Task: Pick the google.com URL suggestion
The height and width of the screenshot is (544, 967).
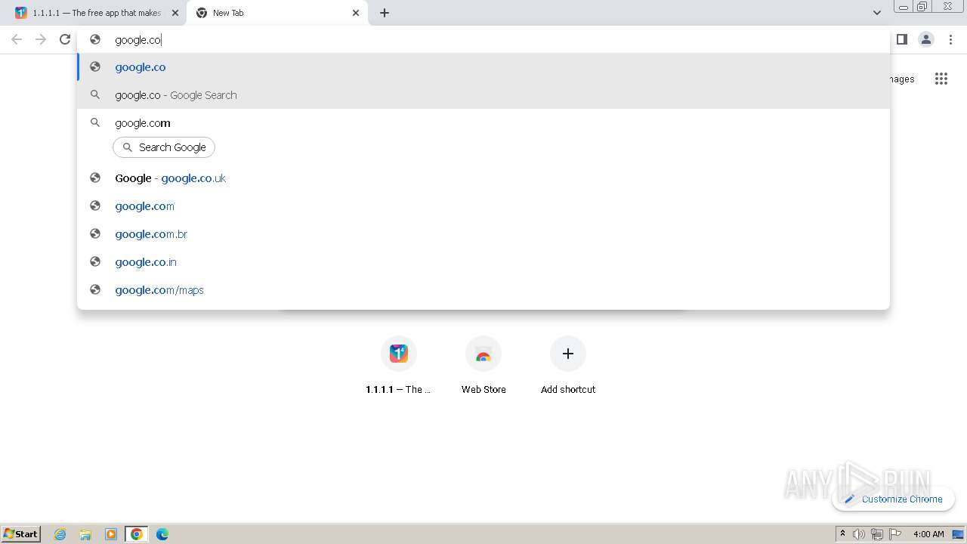Action: point(483,206)
